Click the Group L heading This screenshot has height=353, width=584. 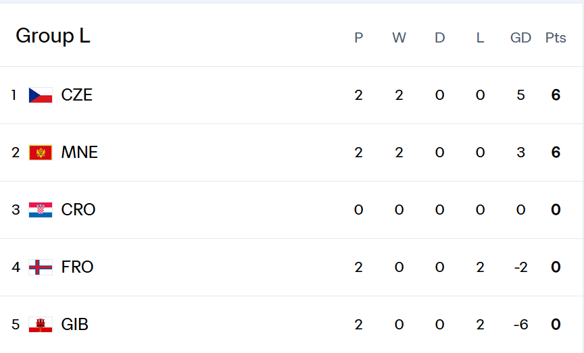tap(53, 36)
